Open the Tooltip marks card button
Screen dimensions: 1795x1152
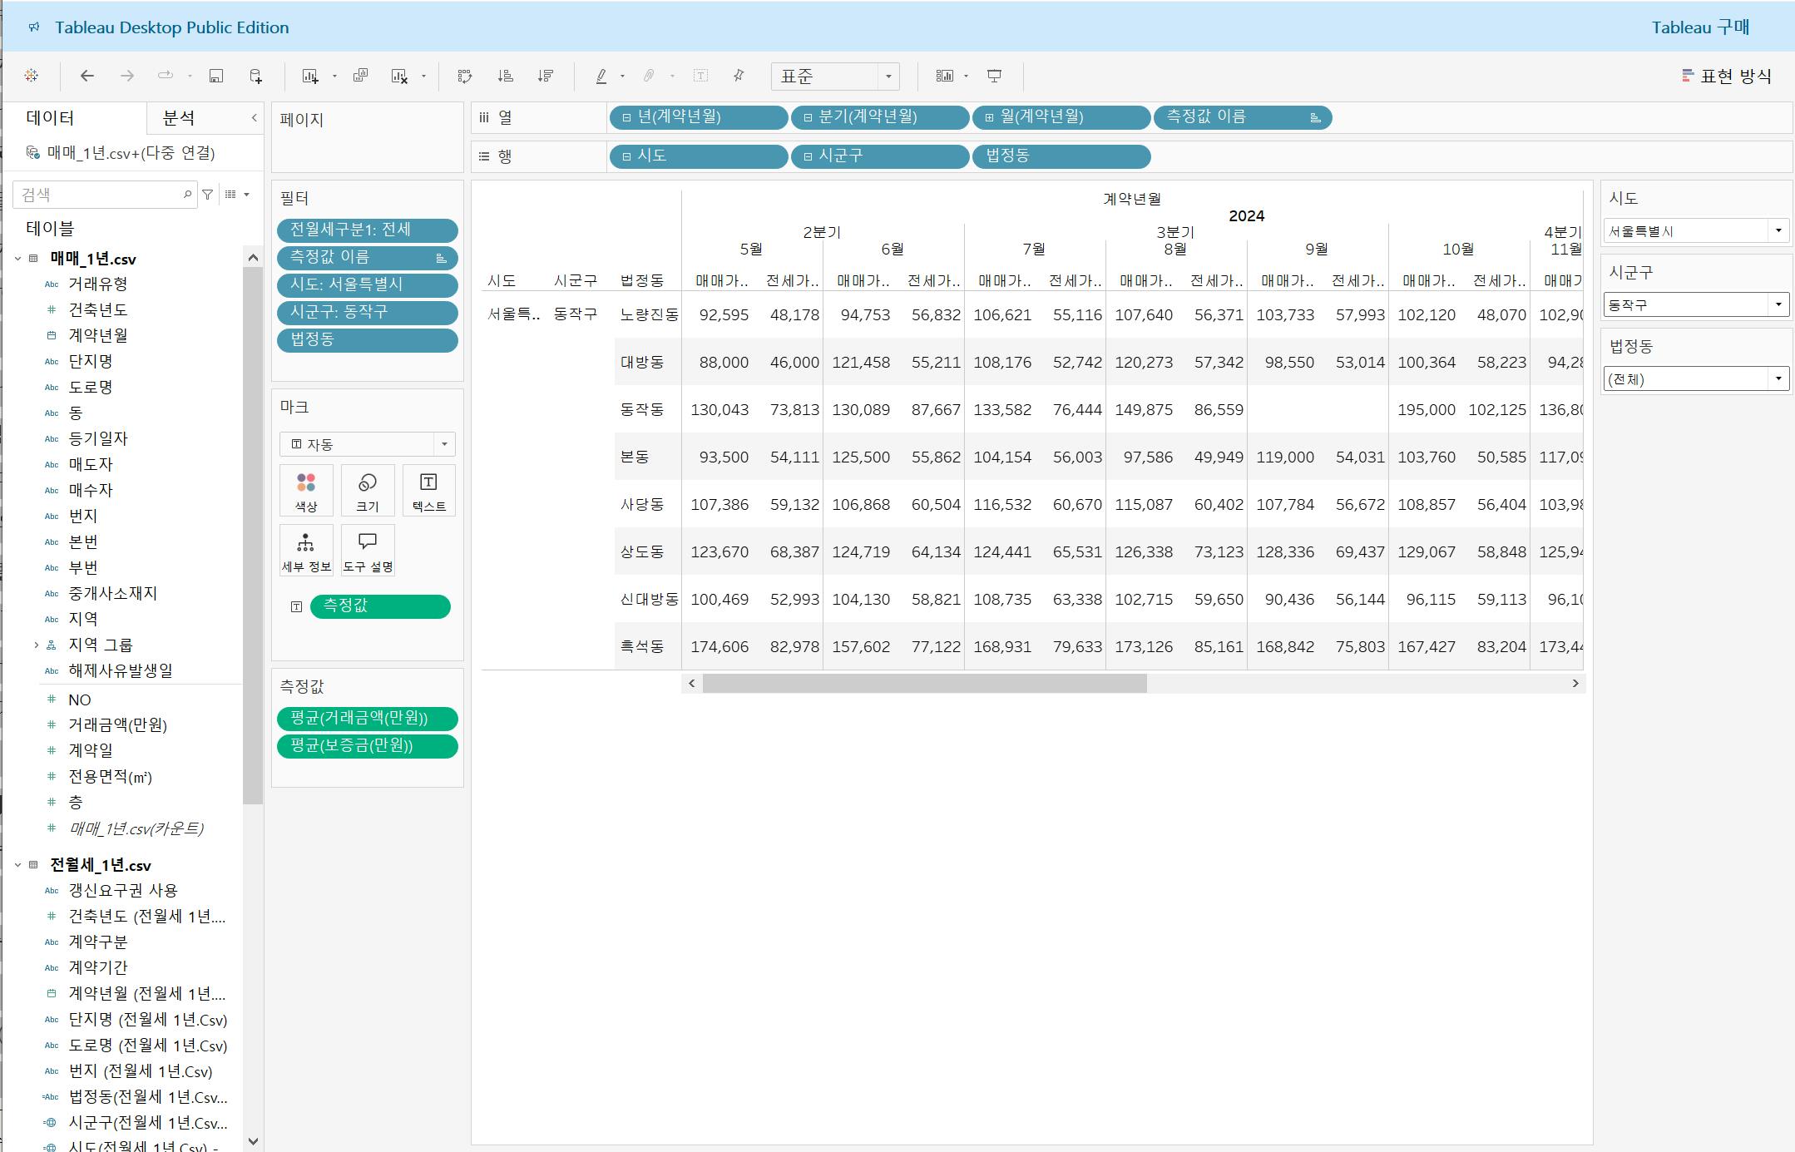point(368,550)
